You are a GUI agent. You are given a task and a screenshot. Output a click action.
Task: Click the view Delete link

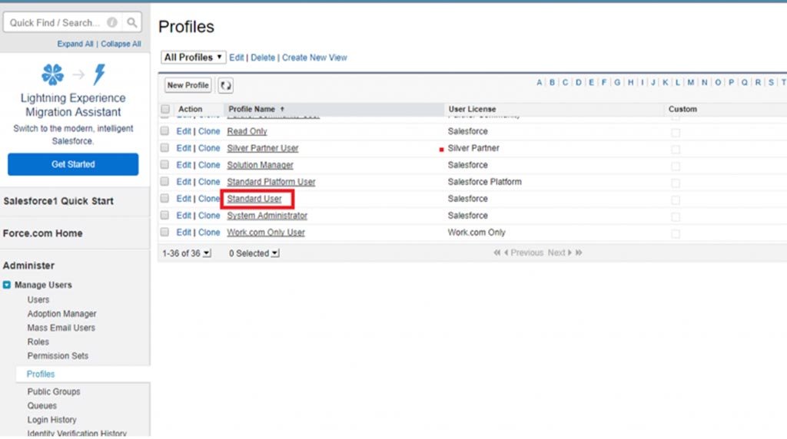263,58
